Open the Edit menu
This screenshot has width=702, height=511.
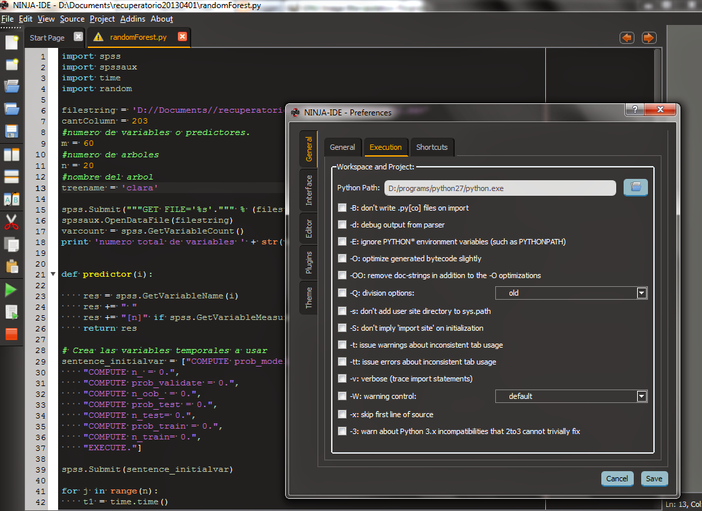click(26, 19)
